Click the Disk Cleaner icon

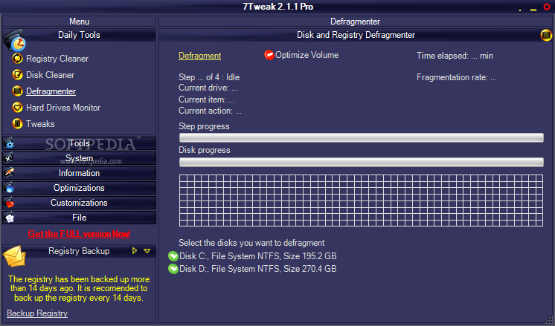(17, 75)
